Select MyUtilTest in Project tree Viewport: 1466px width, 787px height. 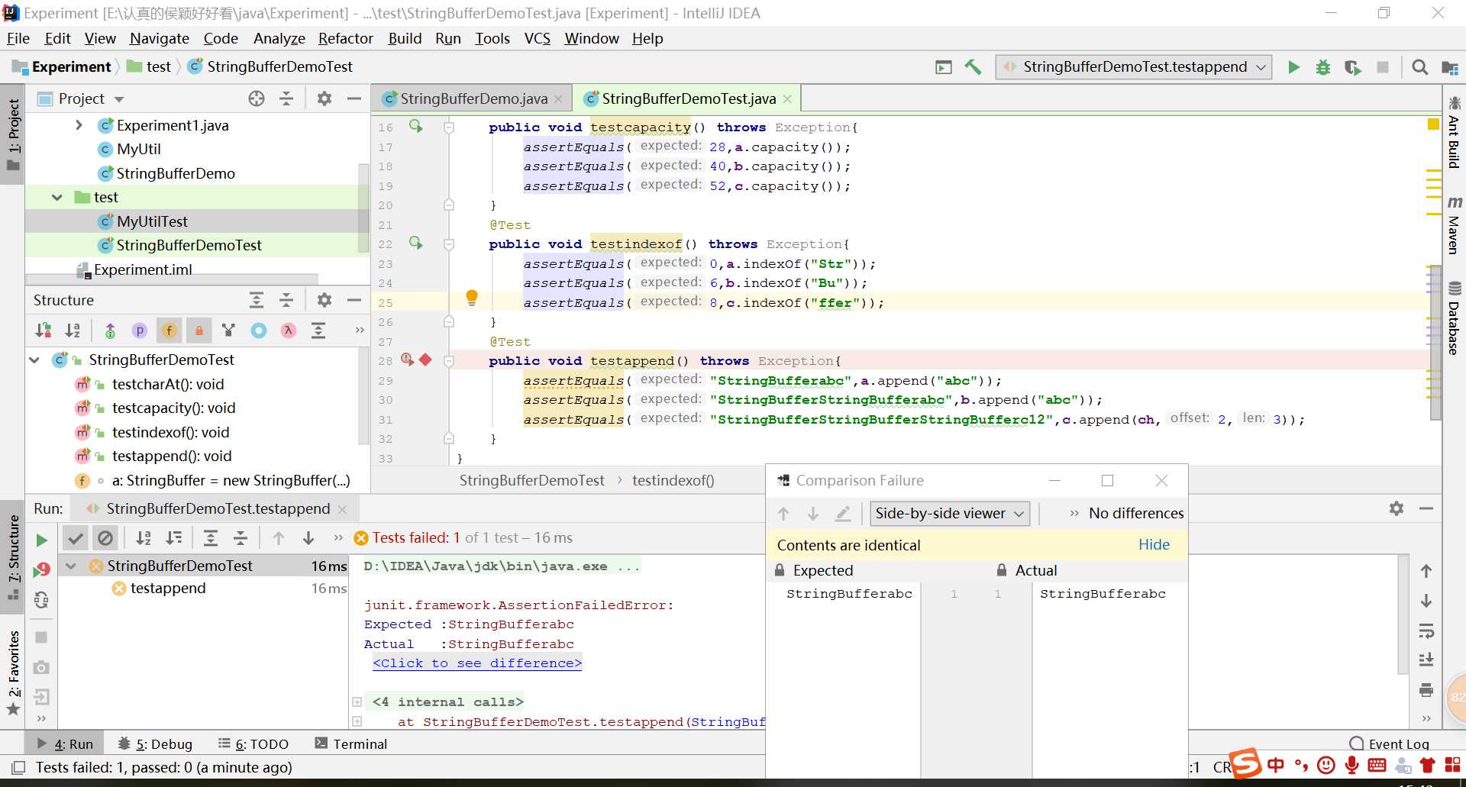(152, 221)
